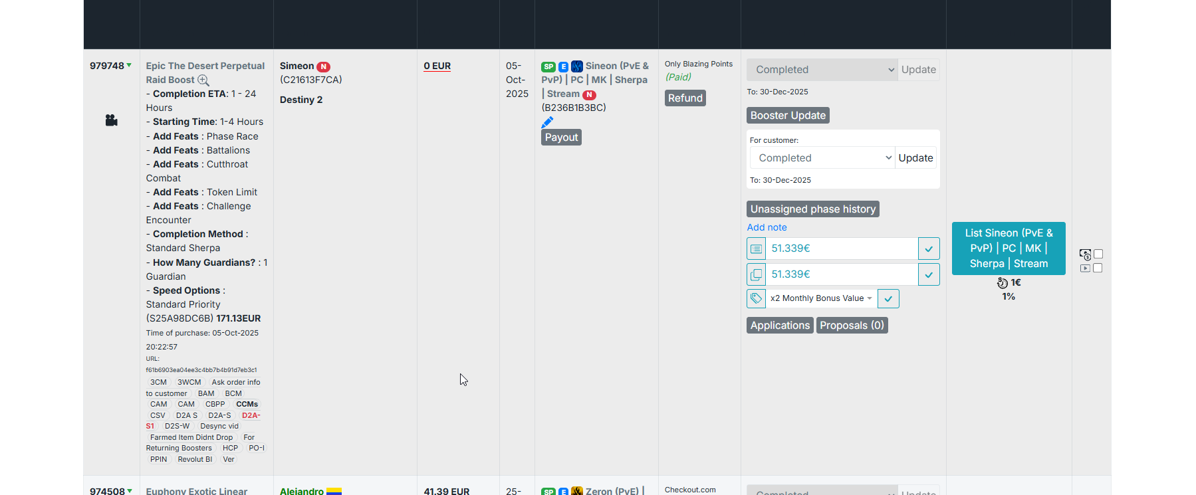Open booster Sineon (PvE & PvP) link
This screenshot has height=495, width=1196.
point(595,80)
